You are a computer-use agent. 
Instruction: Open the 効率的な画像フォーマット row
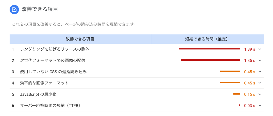click(x=137, y=83)
